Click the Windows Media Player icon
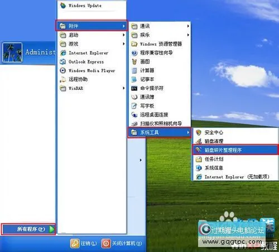The image size is (279, 252). click(x=63, y=70)
